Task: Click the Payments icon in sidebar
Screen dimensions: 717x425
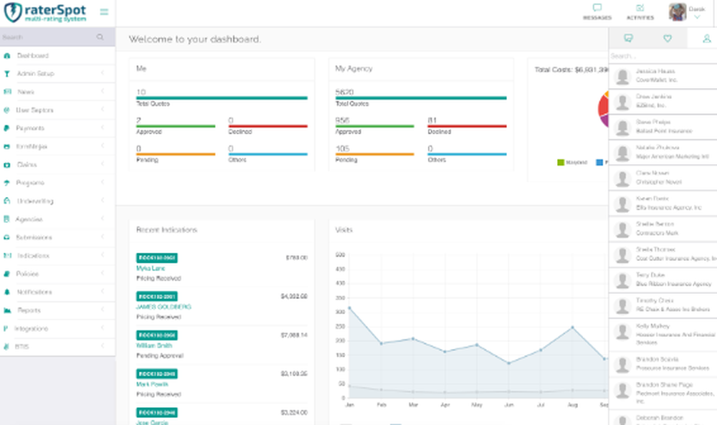Action: [x=6, y=128]
